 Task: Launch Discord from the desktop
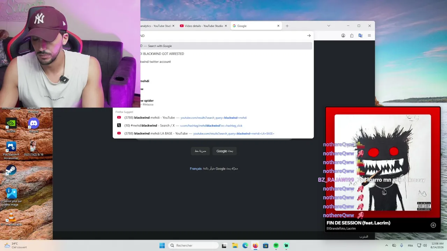(34, 125)
